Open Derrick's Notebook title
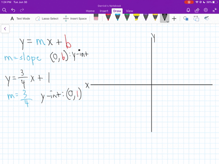The image size is (219, 164). click(x=109, y=6)
